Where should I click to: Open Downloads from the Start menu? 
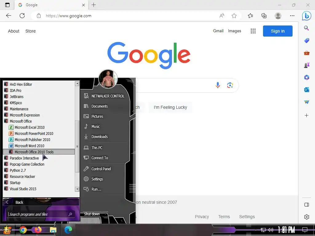tap(96, 137)
